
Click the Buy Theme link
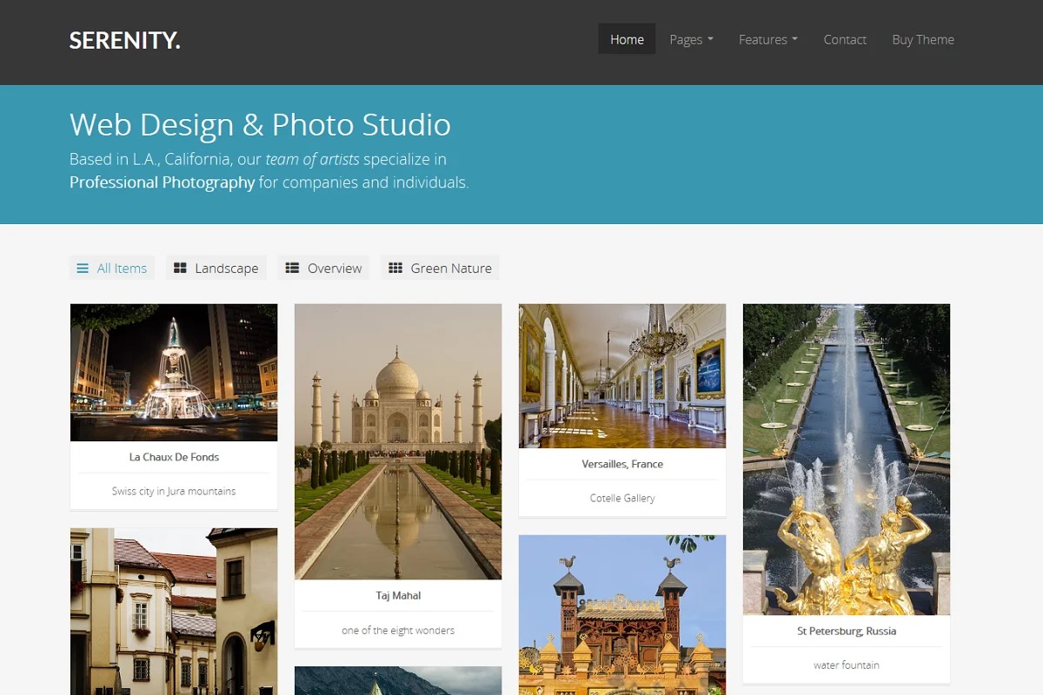[922, 40]
